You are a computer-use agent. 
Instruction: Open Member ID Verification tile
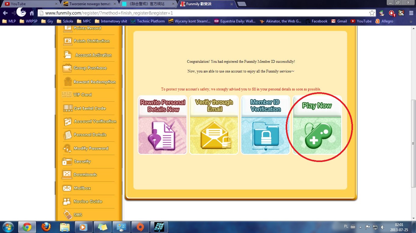point(265,125)
